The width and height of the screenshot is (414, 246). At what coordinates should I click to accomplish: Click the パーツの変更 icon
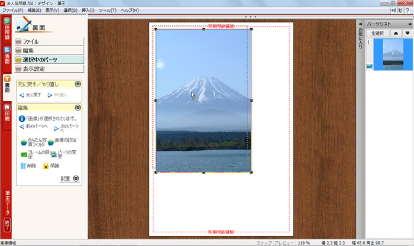54,154
